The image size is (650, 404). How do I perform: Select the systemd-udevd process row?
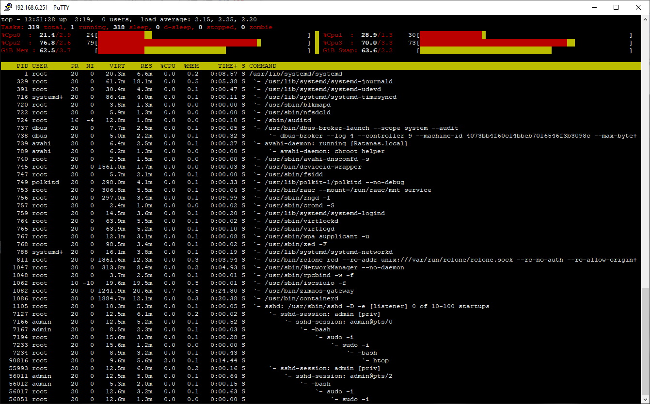(x=320, y=89)
